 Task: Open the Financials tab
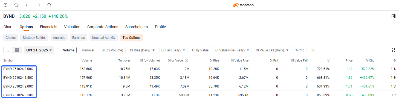click(48, 27)
